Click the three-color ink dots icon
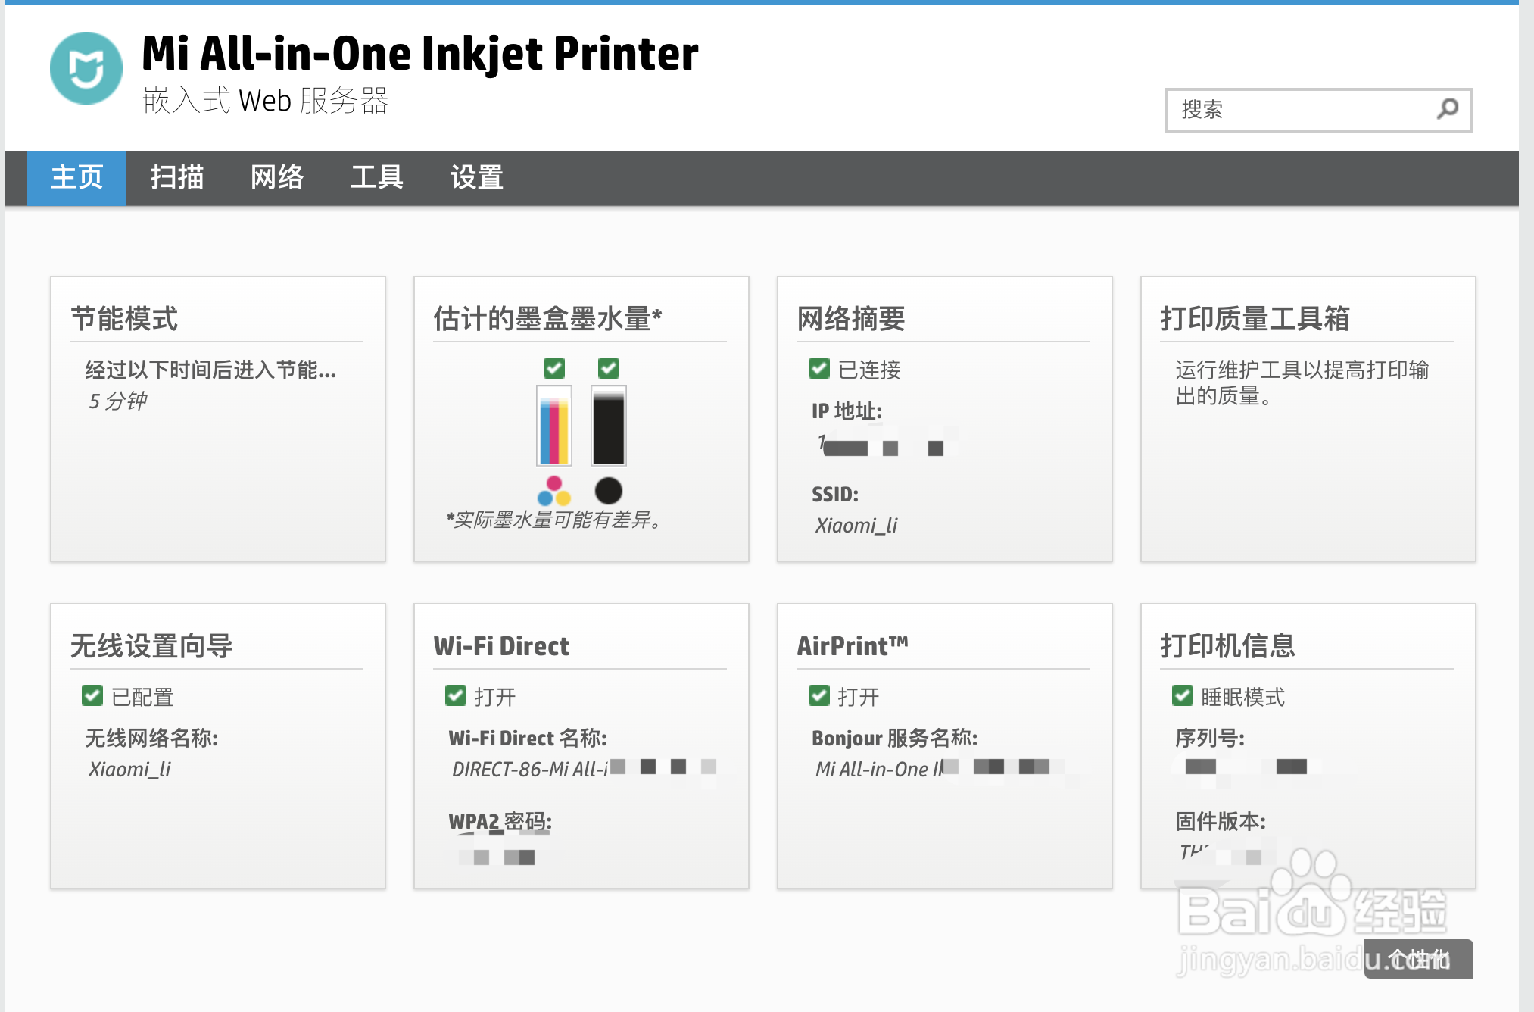The height and width of the screenshot is (1012, 1534). pyautogui.click(x=554, y=491)
